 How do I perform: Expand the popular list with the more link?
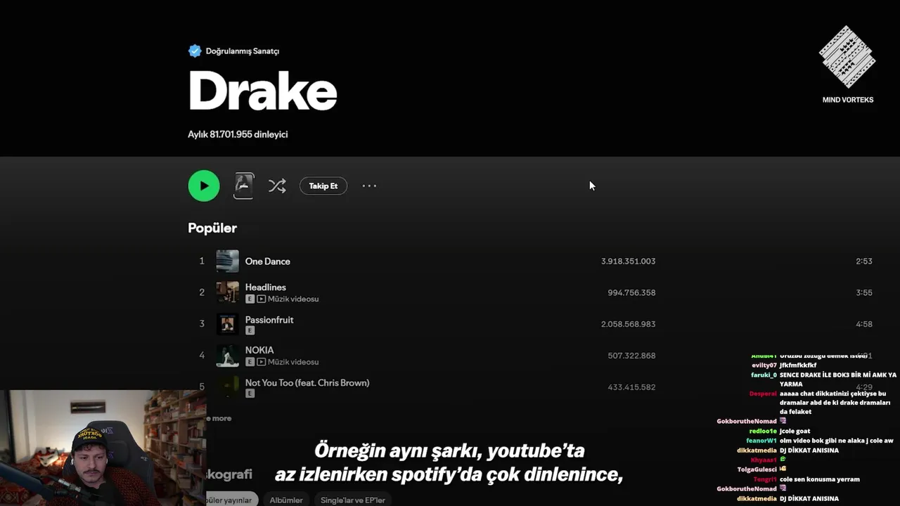point(219,418)
